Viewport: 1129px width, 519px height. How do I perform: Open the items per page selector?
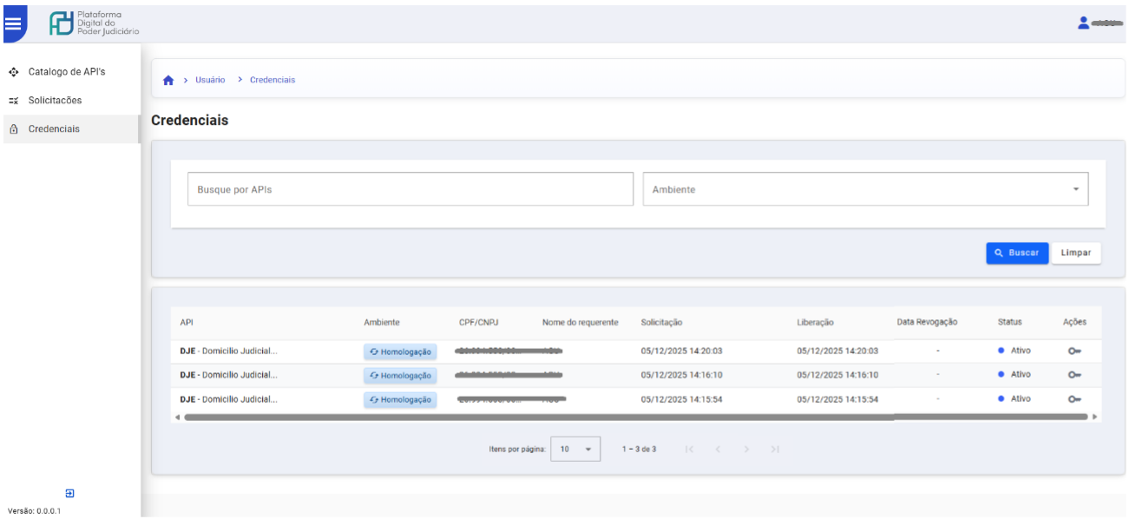pyautogui.click(x=575, y=449)
